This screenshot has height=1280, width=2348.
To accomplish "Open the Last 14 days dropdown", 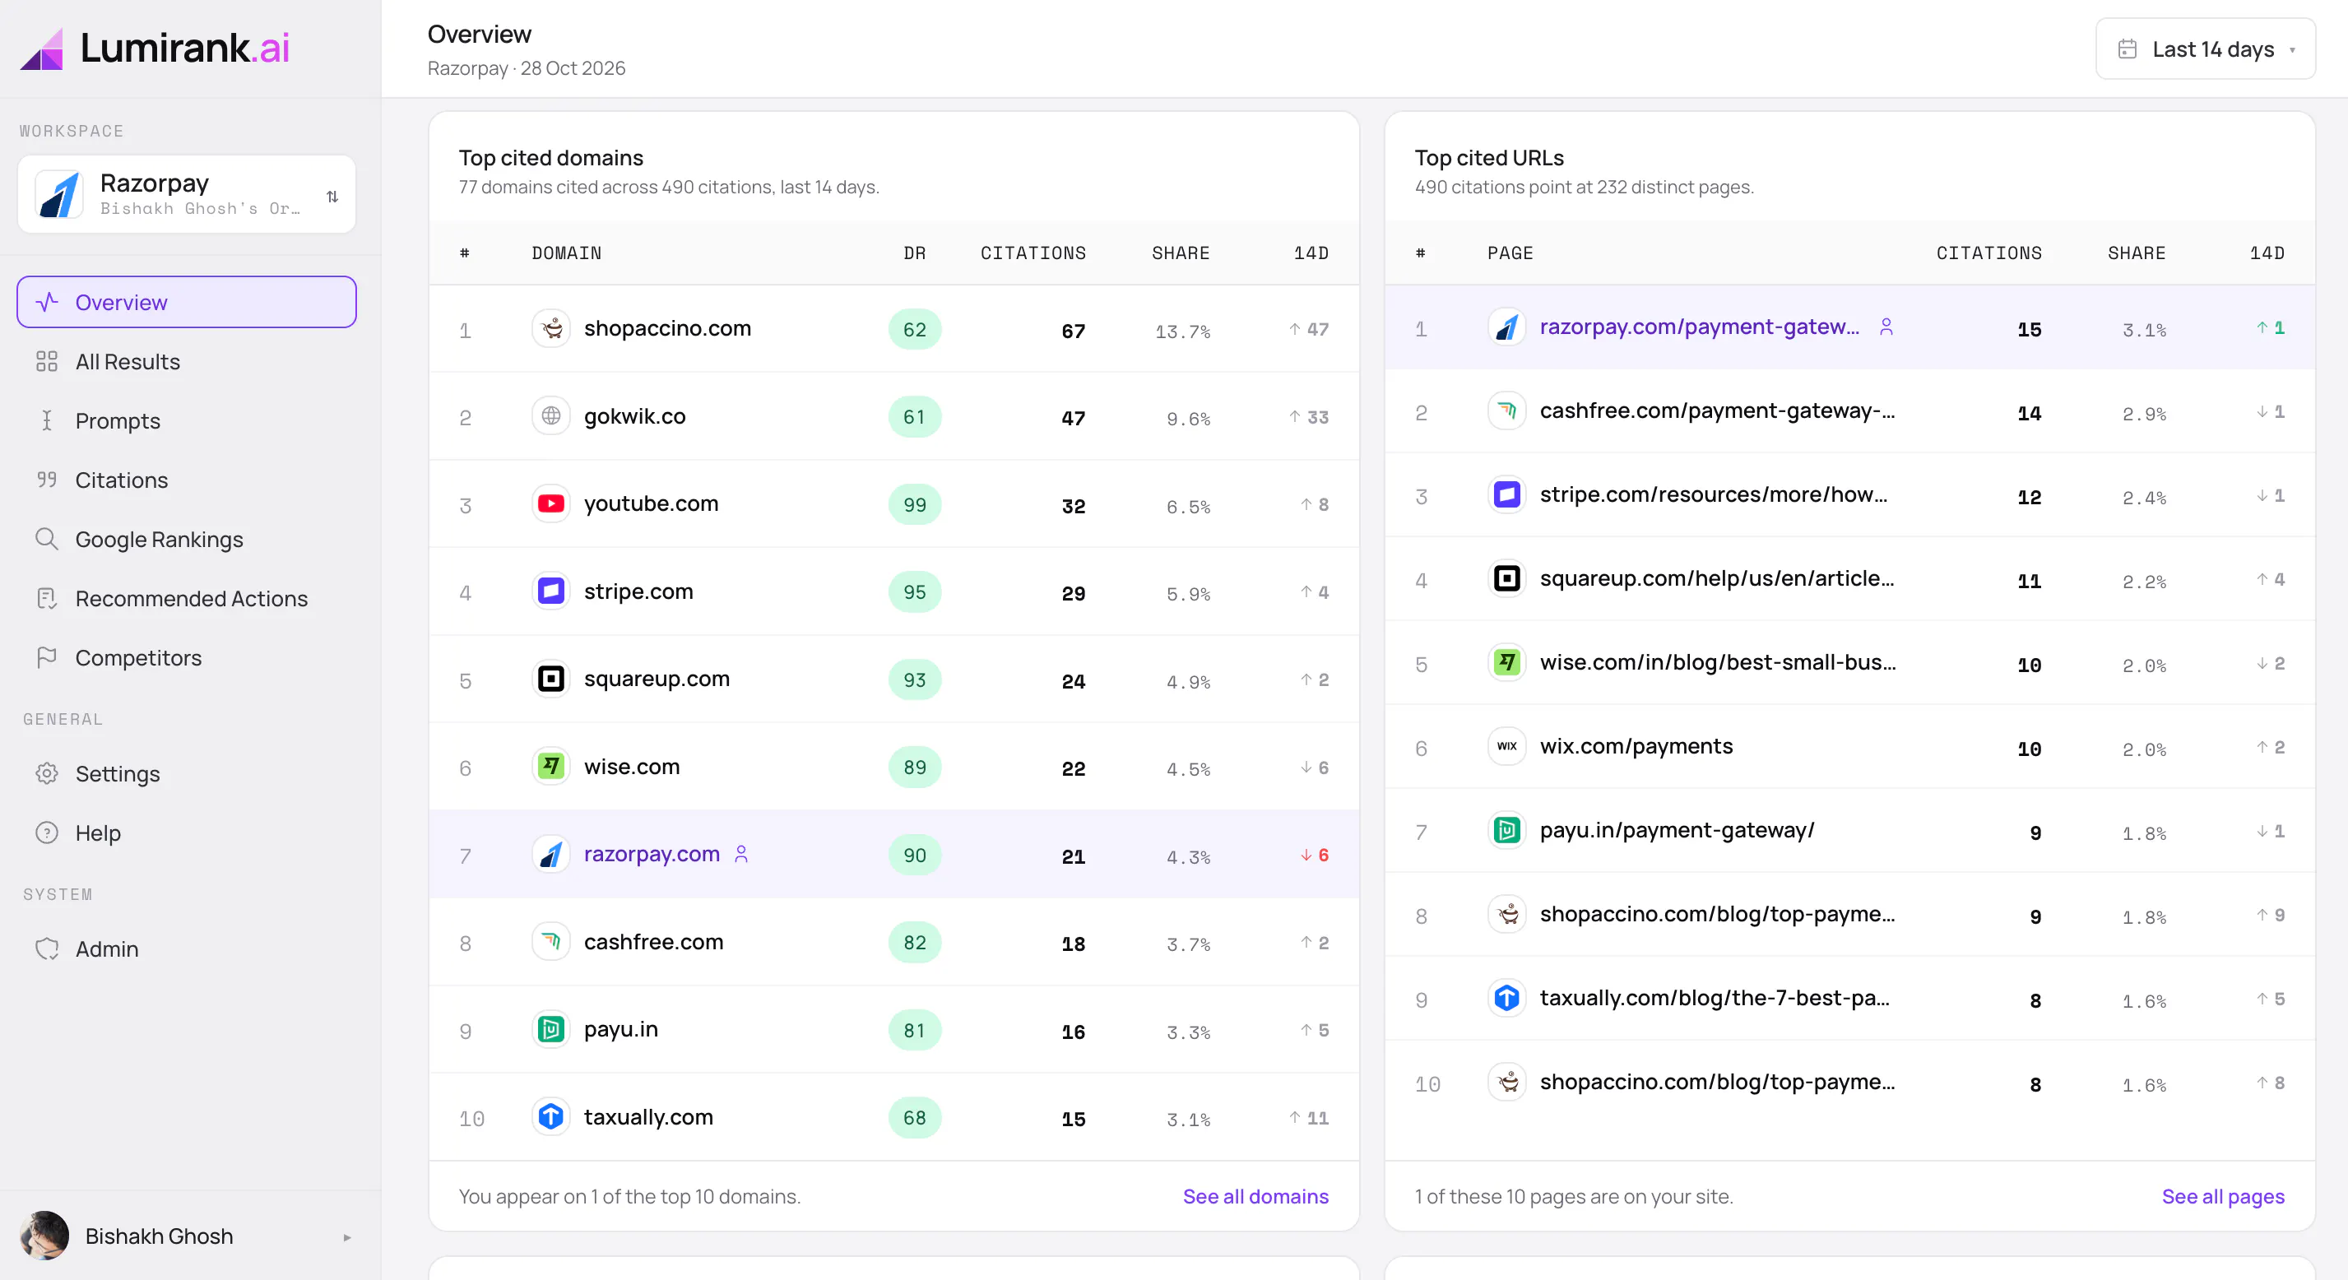I will [2206, 49].
